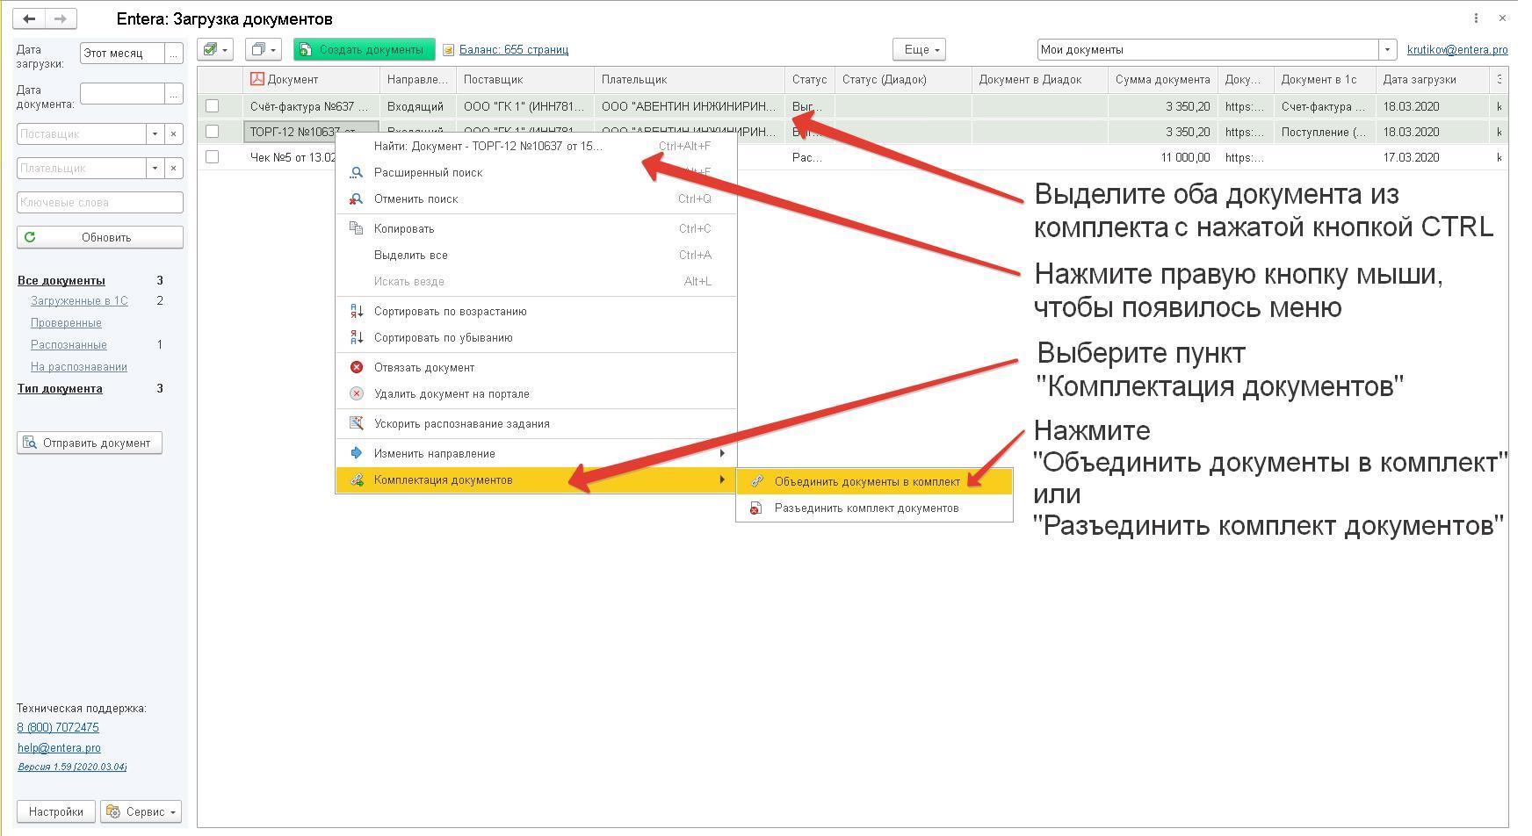Choose Расширенный поиск from context menu
The height and width of the screenshot is (836, 1532).
coord(536,172)
